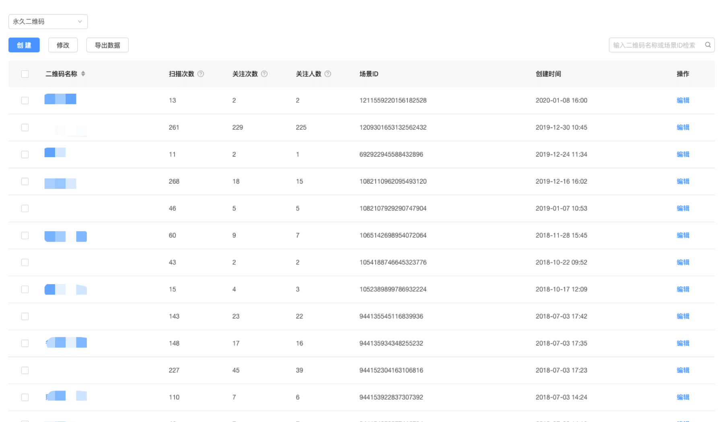Click the 创建 button
The height and width of the screenshot is (422, 724).
coord(24,45)
